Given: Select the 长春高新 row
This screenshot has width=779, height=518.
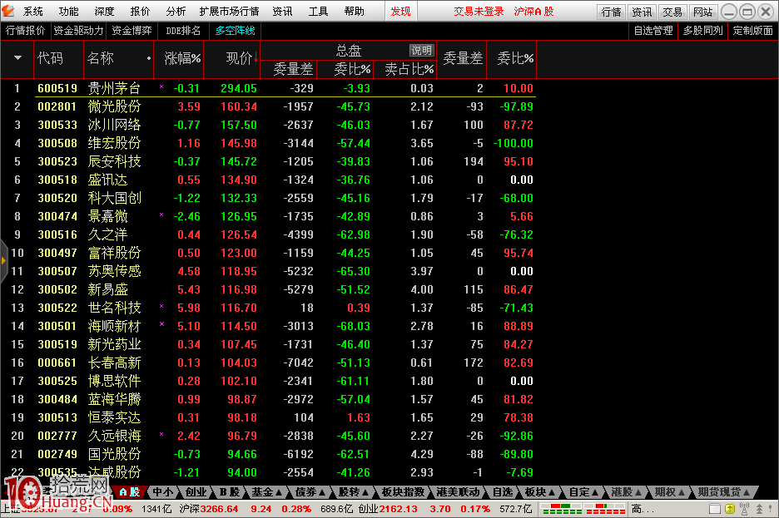Looking at the screenshot, I should [268, 363].
